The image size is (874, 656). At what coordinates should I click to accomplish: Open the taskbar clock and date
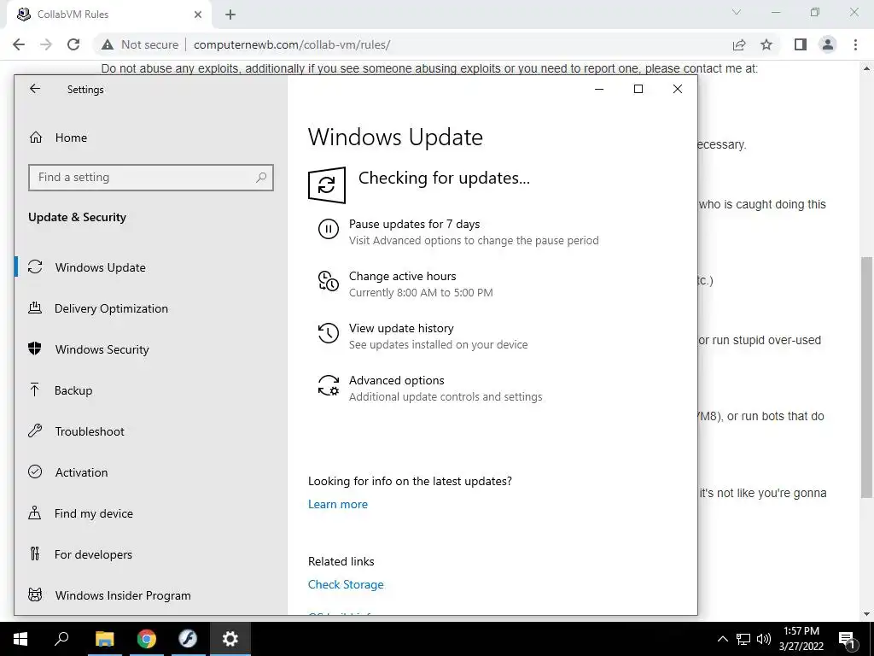tap(801, 639)
